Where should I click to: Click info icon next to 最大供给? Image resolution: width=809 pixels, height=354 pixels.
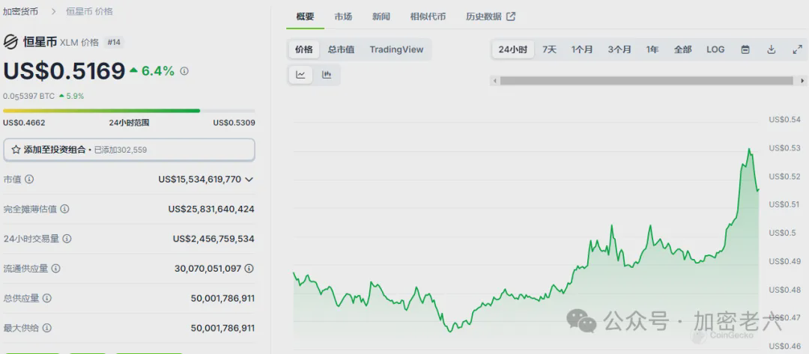click(x=47, y=328)
